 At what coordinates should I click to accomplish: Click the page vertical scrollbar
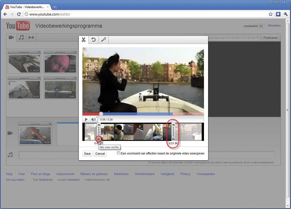[x=288, y=110]
